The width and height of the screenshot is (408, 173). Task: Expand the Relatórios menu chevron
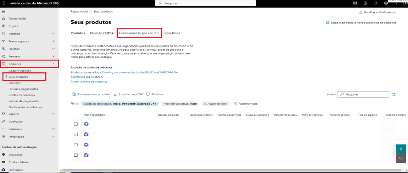[x=53, y=129]
